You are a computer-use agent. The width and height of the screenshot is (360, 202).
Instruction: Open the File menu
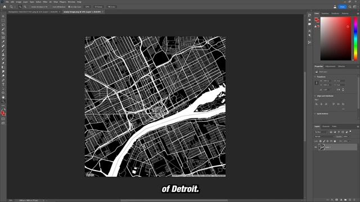tap(7, 2)
